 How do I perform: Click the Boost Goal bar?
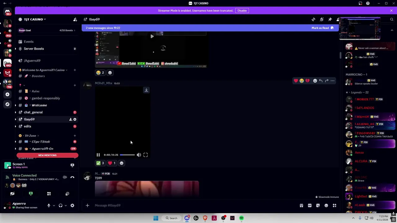pos(47,30)
